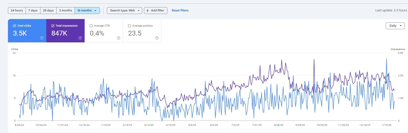Click the plus icon in Add filter
This screenshot has width=408, height=133.
[148, 10]
